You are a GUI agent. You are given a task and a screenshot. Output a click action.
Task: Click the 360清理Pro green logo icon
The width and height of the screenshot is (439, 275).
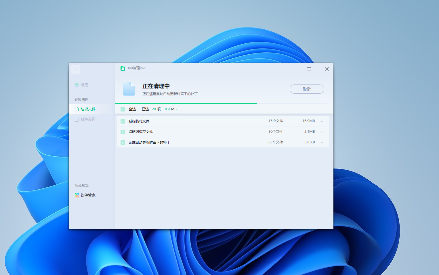pyautogui.click(x=123, y=68)
